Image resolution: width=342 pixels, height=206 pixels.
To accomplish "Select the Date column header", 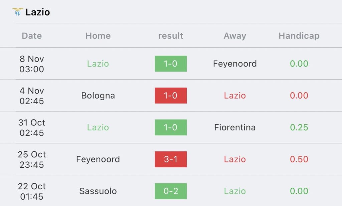I will (x=32, y=36).
